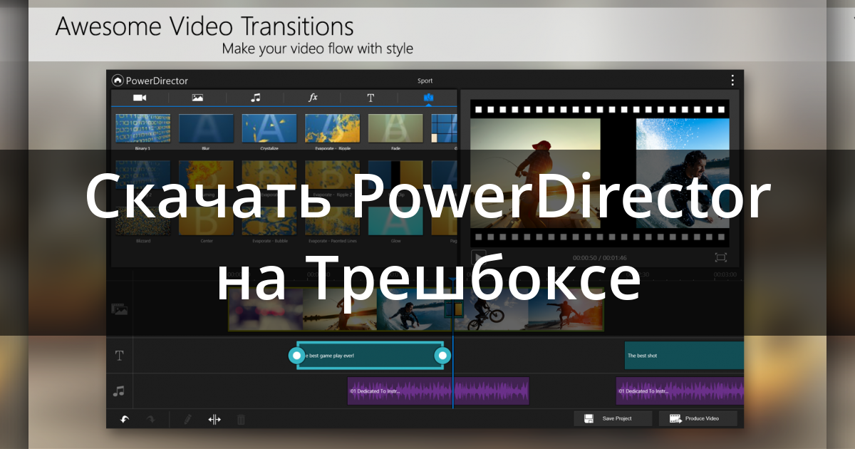855x449 pixels.
Task: Click the Save Project button
Action: 613,418
